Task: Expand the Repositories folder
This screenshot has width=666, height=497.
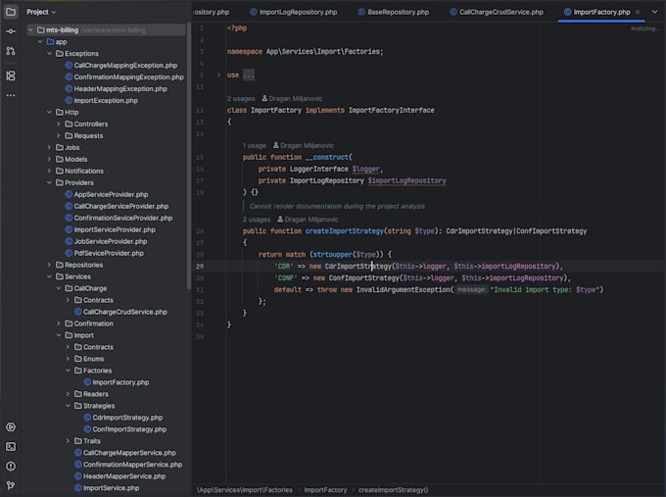Action: click(x=49, y=265)
